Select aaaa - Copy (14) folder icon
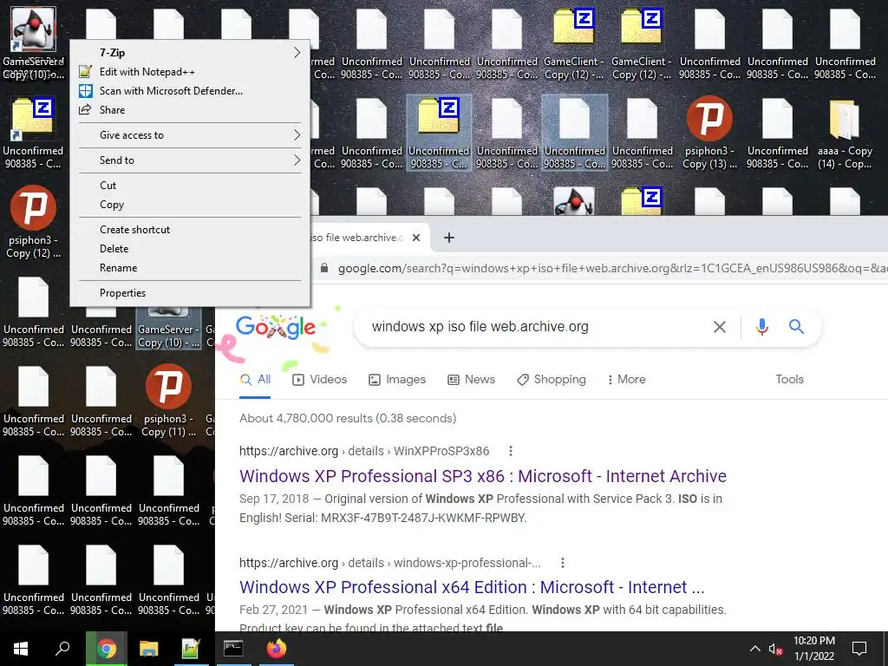The height and width of the screenshot is (666, 888). point(845,133)
